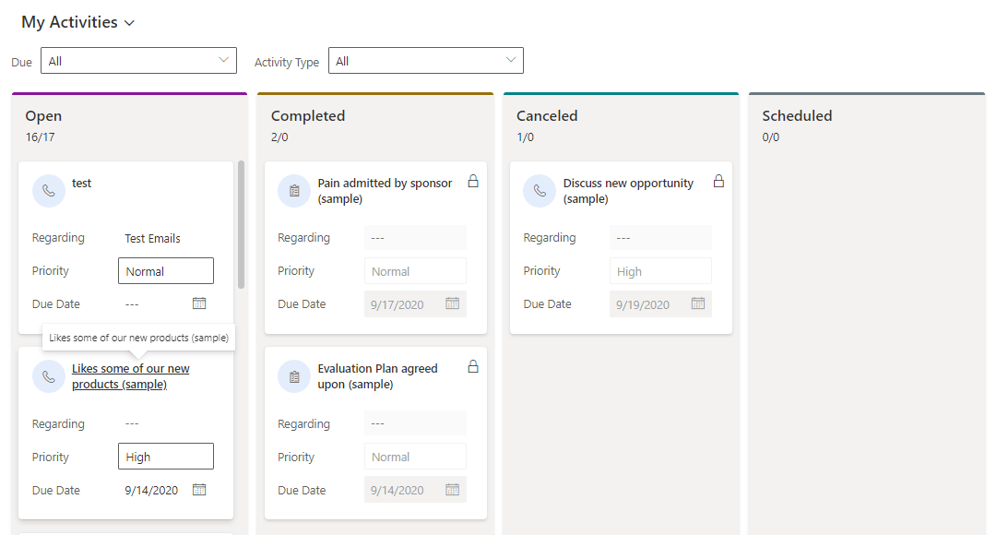Open the Due filter dropdown
997x535 pixels.
click(138, 61)
